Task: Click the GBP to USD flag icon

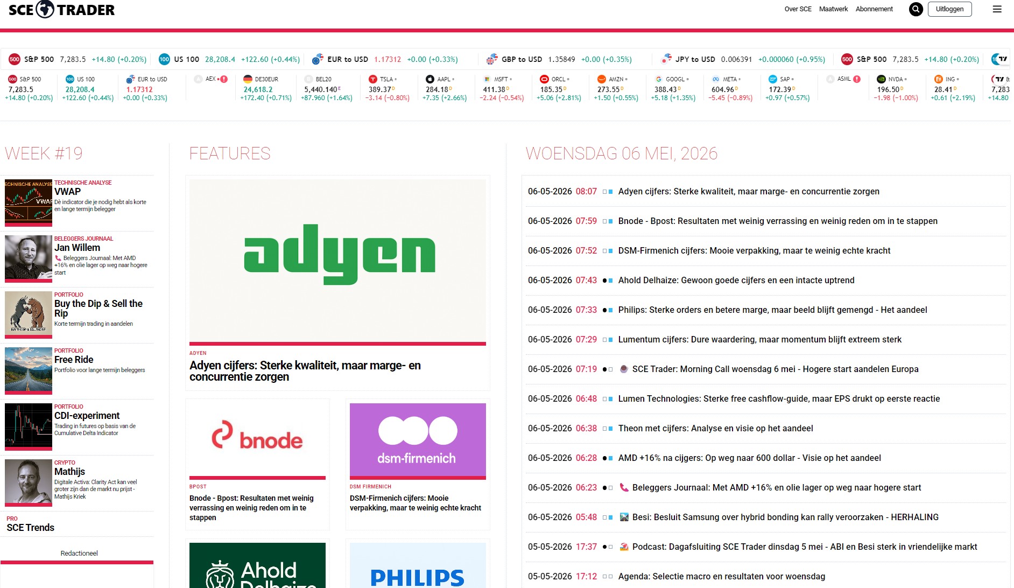Action: click(491, 59)
